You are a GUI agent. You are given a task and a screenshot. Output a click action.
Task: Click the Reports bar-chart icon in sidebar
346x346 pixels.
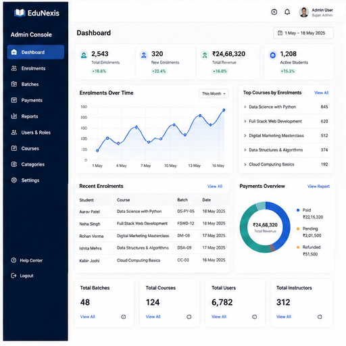pos(14,116)
